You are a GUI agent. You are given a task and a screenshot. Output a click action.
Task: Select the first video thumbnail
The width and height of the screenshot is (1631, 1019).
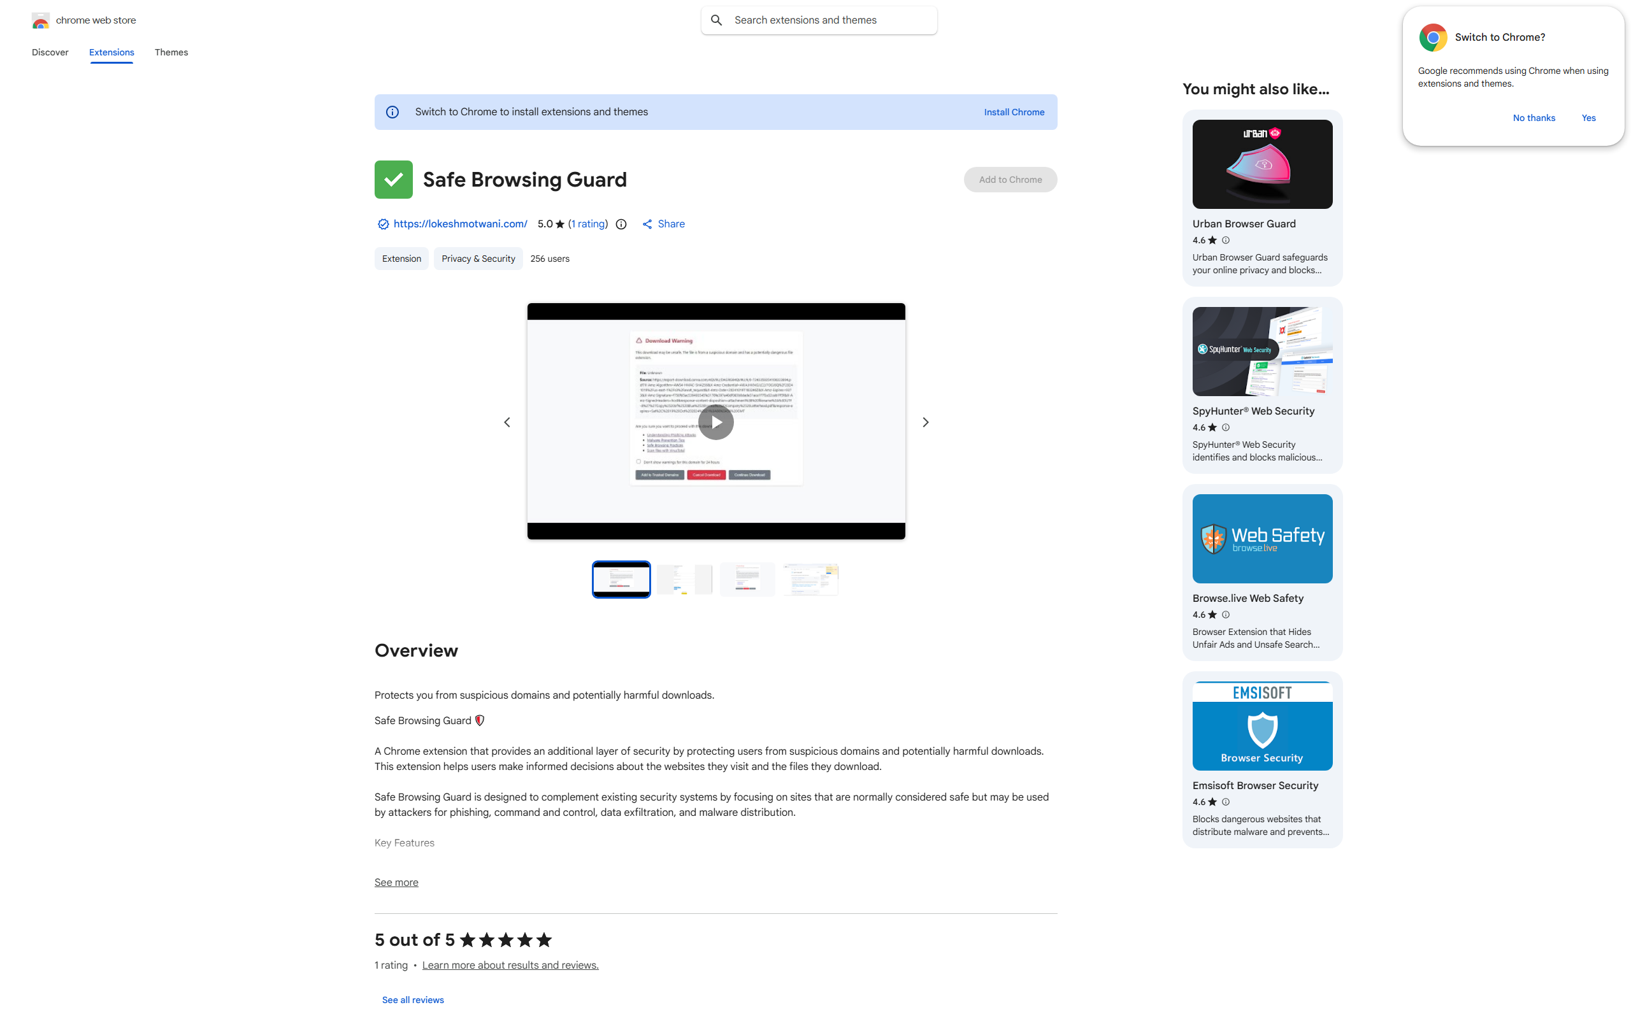621,579
